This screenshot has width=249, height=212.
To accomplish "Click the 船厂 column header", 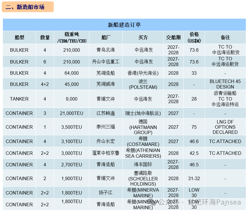I will tap(106, 37).
